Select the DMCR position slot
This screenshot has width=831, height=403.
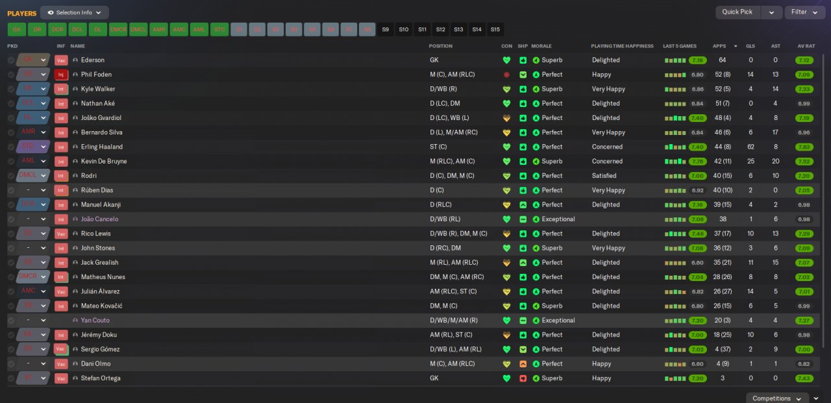point(118,29)
